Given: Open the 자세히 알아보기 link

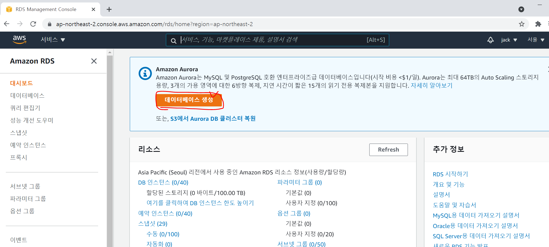Looking at the screenshot, I should point(432,86).
